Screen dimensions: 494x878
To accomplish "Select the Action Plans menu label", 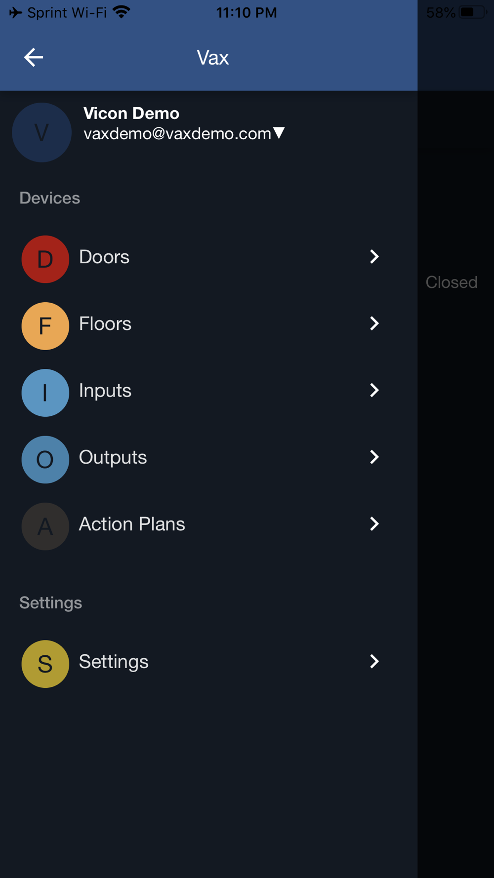I will tap(132, 524).
